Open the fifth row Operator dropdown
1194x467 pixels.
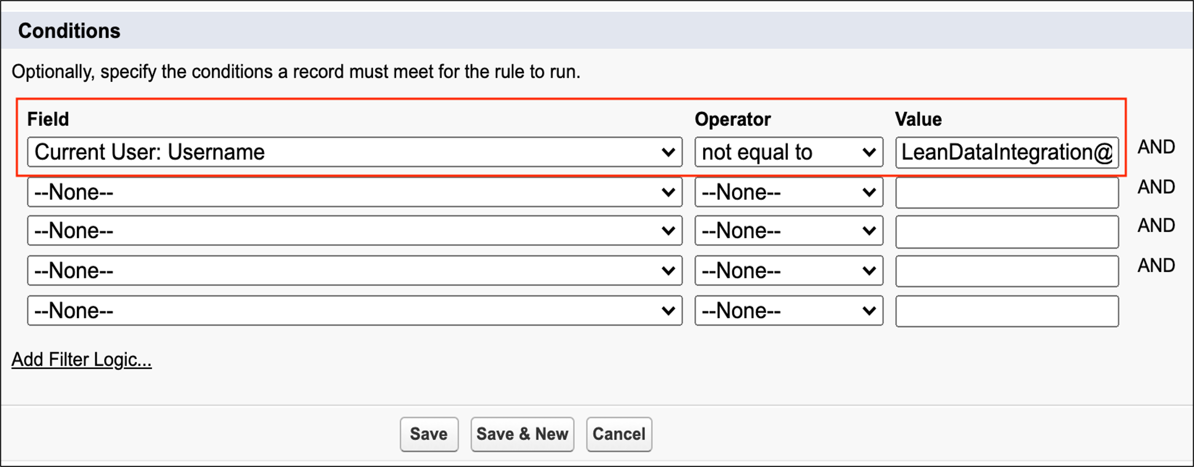click(x=788, y=310)
